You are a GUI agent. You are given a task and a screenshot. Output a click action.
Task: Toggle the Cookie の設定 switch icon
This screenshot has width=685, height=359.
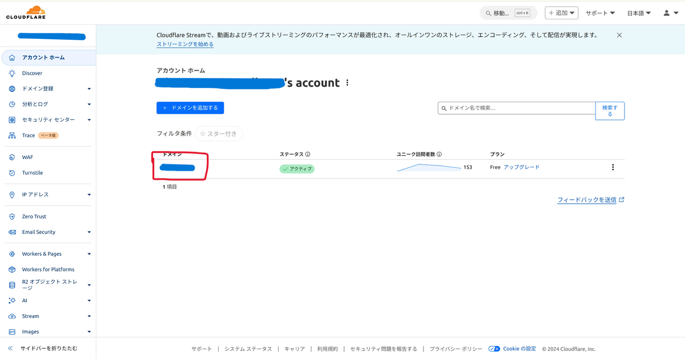point(494,349)
